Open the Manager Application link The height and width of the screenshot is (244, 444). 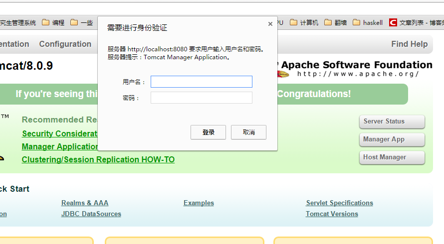(60, 146)
